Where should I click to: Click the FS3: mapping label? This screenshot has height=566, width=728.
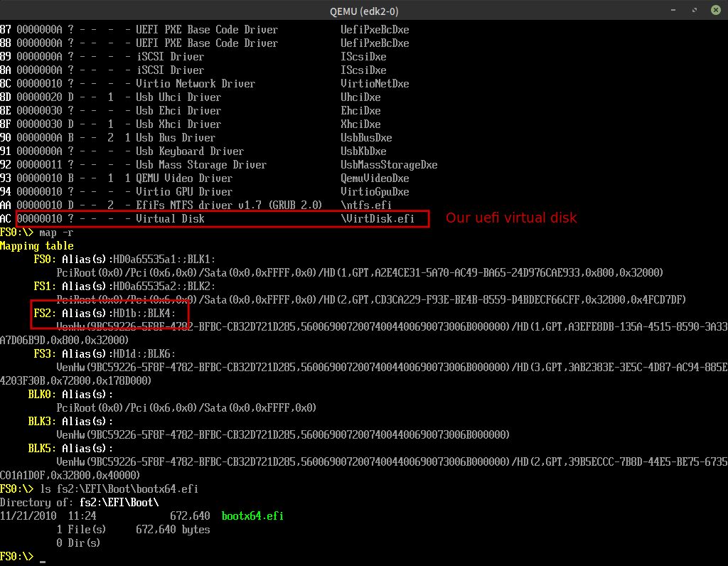(45, 353)
